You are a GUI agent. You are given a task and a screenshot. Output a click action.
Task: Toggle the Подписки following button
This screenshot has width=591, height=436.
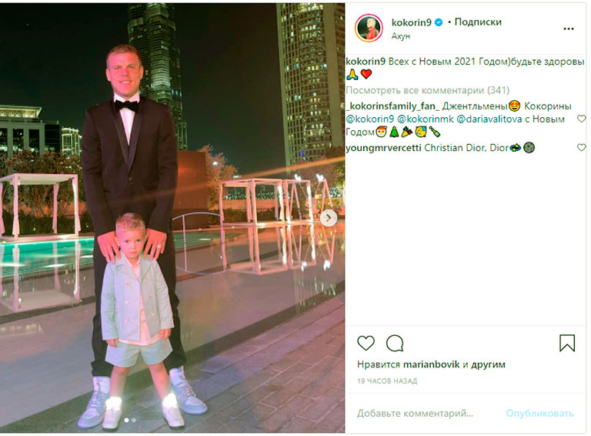point(478,22)
